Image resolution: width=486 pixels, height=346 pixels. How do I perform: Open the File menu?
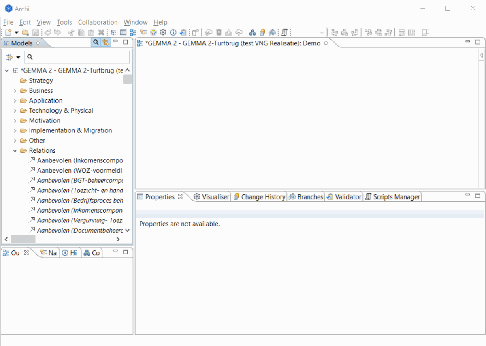pyautogui.click(x=8, y=22)
